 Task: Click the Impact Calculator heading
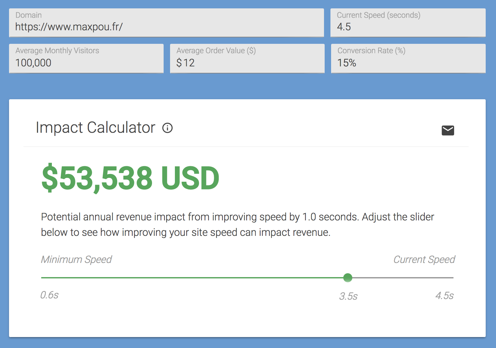click(95, 128)
